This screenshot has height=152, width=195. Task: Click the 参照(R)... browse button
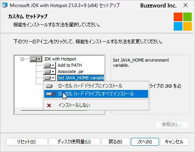tap(172, 125)
